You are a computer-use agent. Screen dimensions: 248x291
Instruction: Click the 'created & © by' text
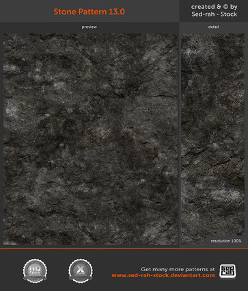coord(215,7)
